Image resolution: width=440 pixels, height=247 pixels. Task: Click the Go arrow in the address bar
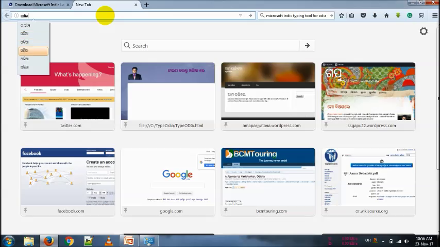pyautogui.click(x=250, y=15)
